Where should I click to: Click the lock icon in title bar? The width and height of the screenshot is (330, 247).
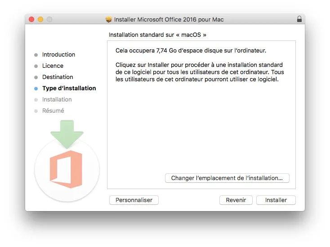[x=299, y=19]
